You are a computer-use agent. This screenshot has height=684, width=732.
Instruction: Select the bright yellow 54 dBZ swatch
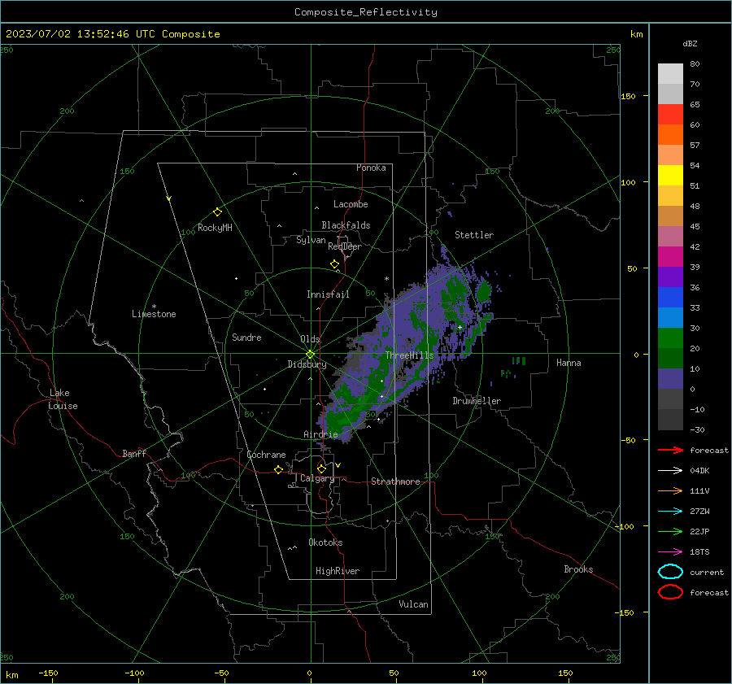670,176
